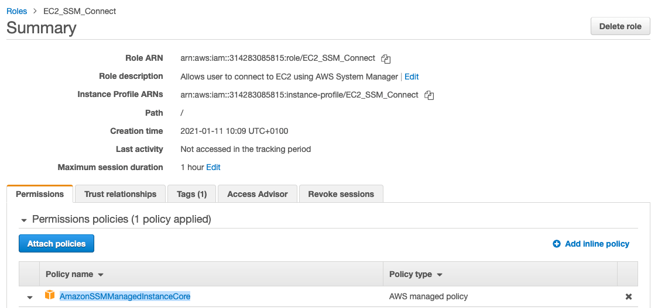The image size is (658, 308).
Task: Navigate to Roles breadcrumb link
Action: [16, 11]
